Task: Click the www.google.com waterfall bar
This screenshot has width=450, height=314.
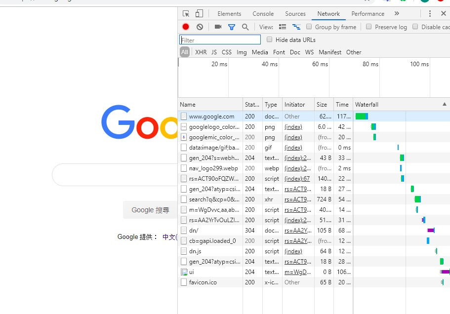Action: pyautogui.click(x=362, y=116)
